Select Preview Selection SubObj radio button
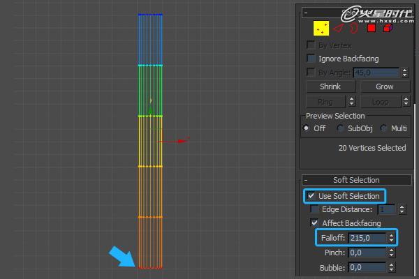Screen dimensions: 419x279 [340, 128]
